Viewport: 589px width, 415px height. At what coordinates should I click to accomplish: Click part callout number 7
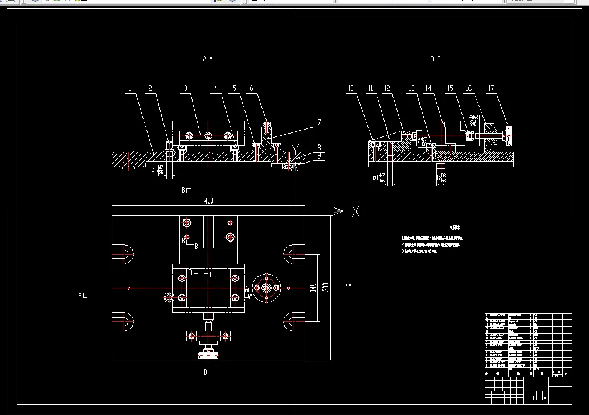point(320,122)
